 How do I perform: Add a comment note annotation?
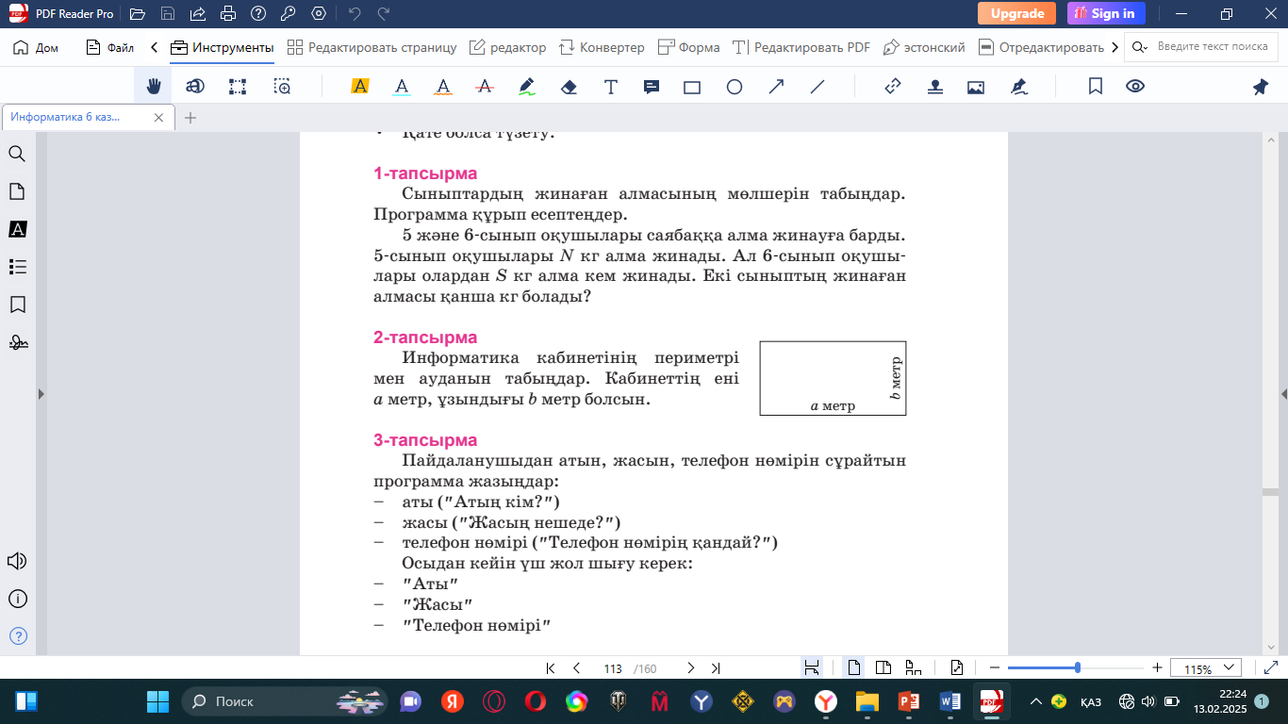tap(651, 87)
